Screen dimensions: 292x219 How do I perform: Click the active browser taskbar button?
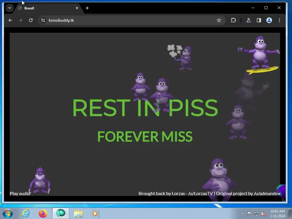[x=61, y=213]
